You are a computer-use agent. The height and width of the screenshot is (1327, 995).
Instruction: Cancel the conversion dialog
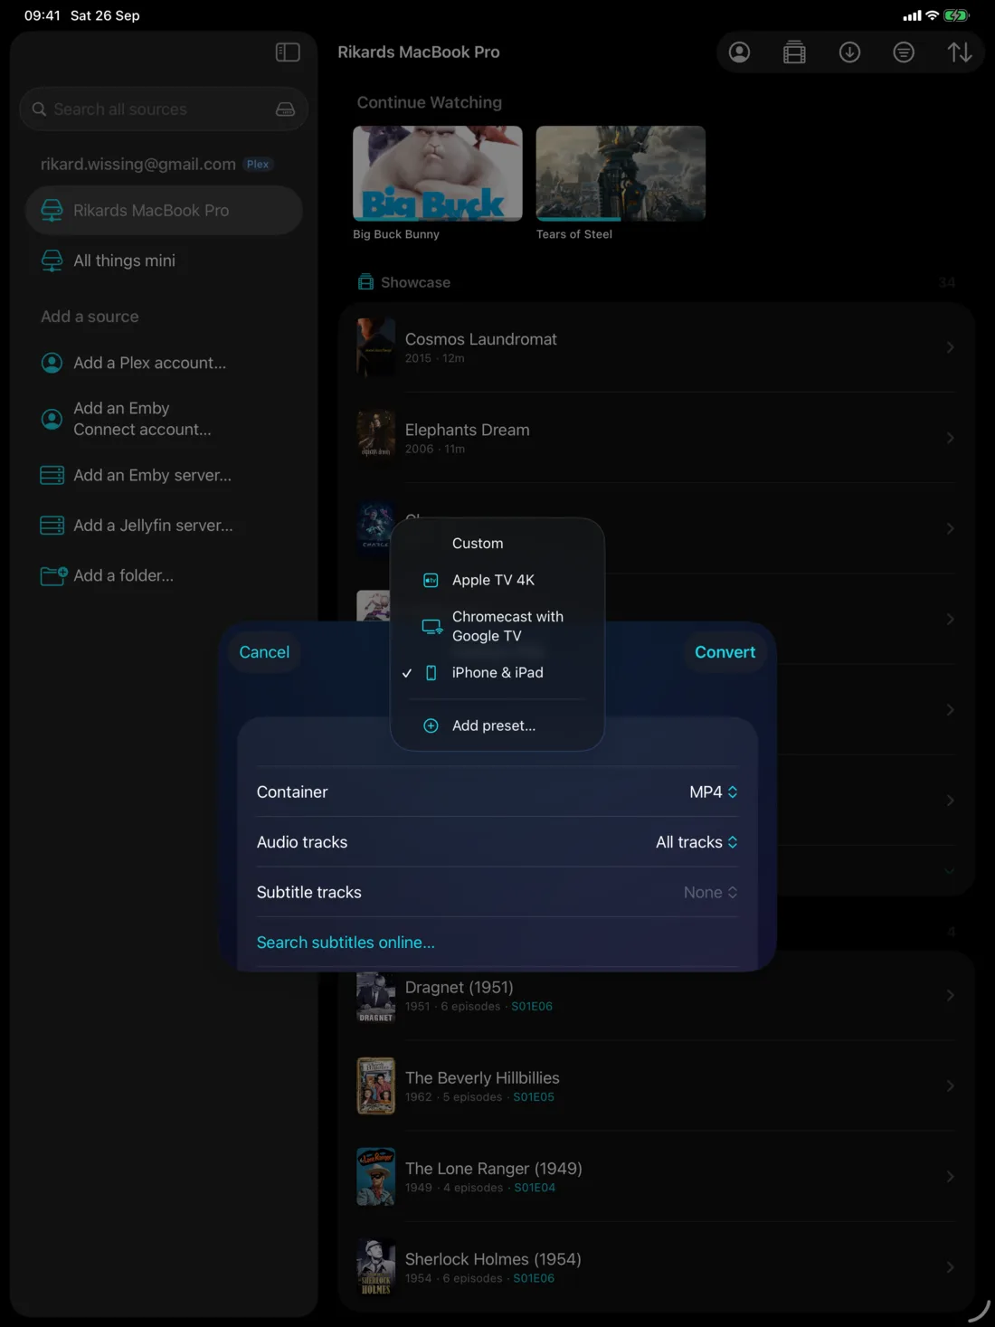tap(264, 652)
